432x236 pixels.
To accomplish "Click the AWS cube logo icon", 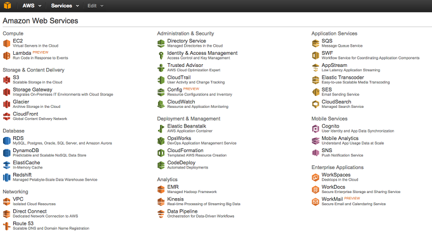I will pos(8,6).
